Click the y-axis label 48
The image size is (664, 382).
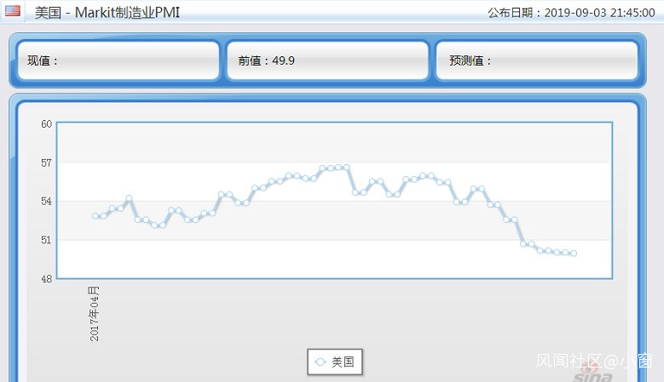click(46, 279)
